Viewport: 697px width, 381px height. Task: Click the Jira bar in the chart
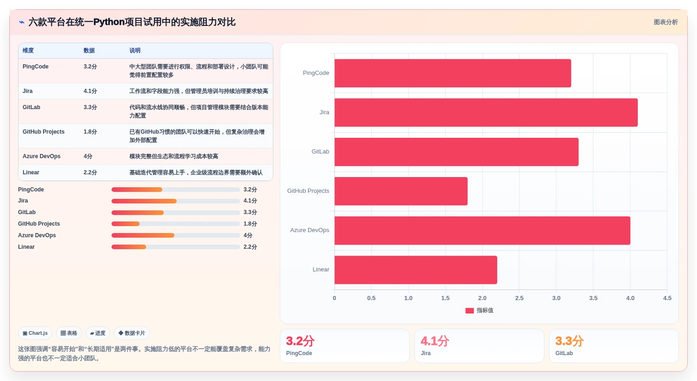pyautogui.click(x=486, y=112)
